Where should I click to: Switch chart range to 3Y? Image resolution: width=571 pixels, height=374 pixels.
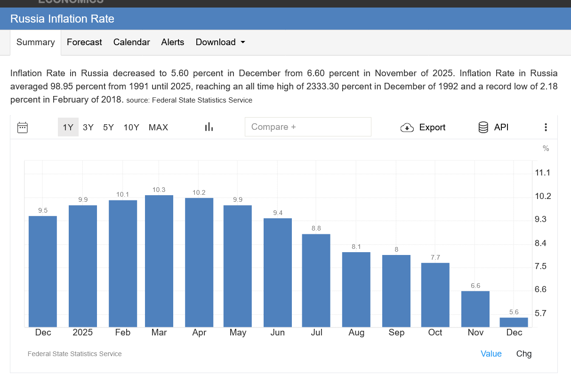[x=88, y=127]
